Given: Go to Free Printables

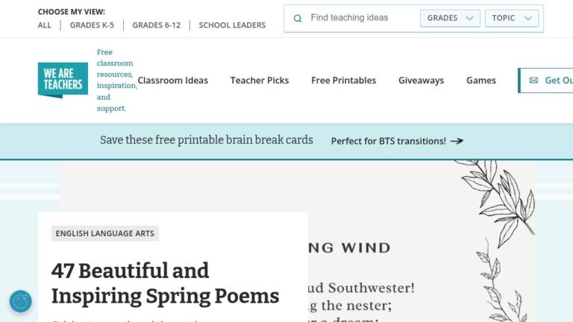Looking at the screenshot, I should 343,80.
